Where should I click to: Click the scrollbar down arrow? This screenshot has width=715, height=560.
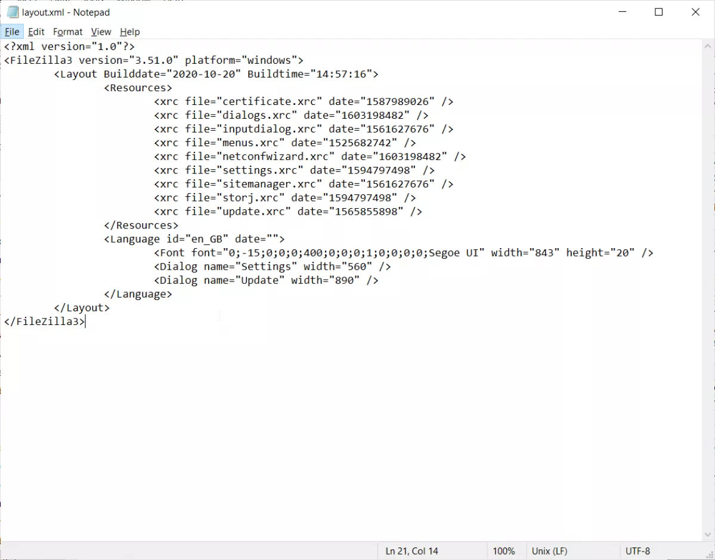tap(708, 534)
